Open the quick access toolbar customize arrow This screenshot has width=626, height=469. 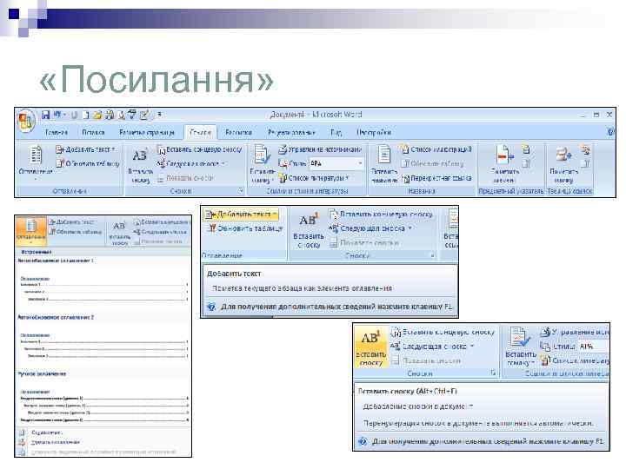pyautogui.click(x=159, y=115)
